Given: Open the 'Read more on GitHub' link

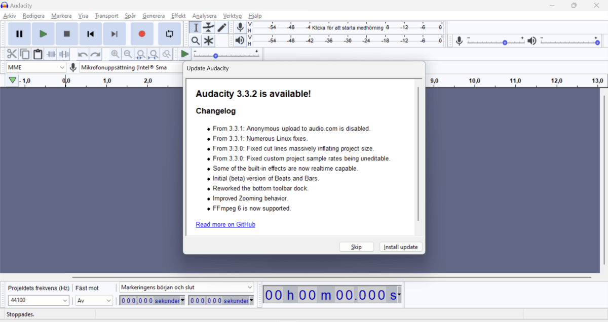Looking at the screenshot, I should pos(225,224).
